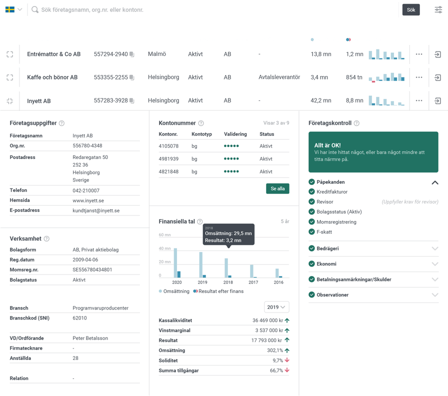Open Företagsuppgifter help icon

tap(61, 123)
